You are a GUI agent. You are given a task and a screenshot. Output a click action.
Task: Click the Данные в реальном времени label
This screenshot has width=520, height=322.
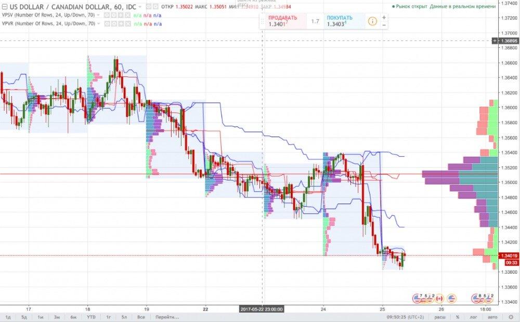(x=463, y=6)
